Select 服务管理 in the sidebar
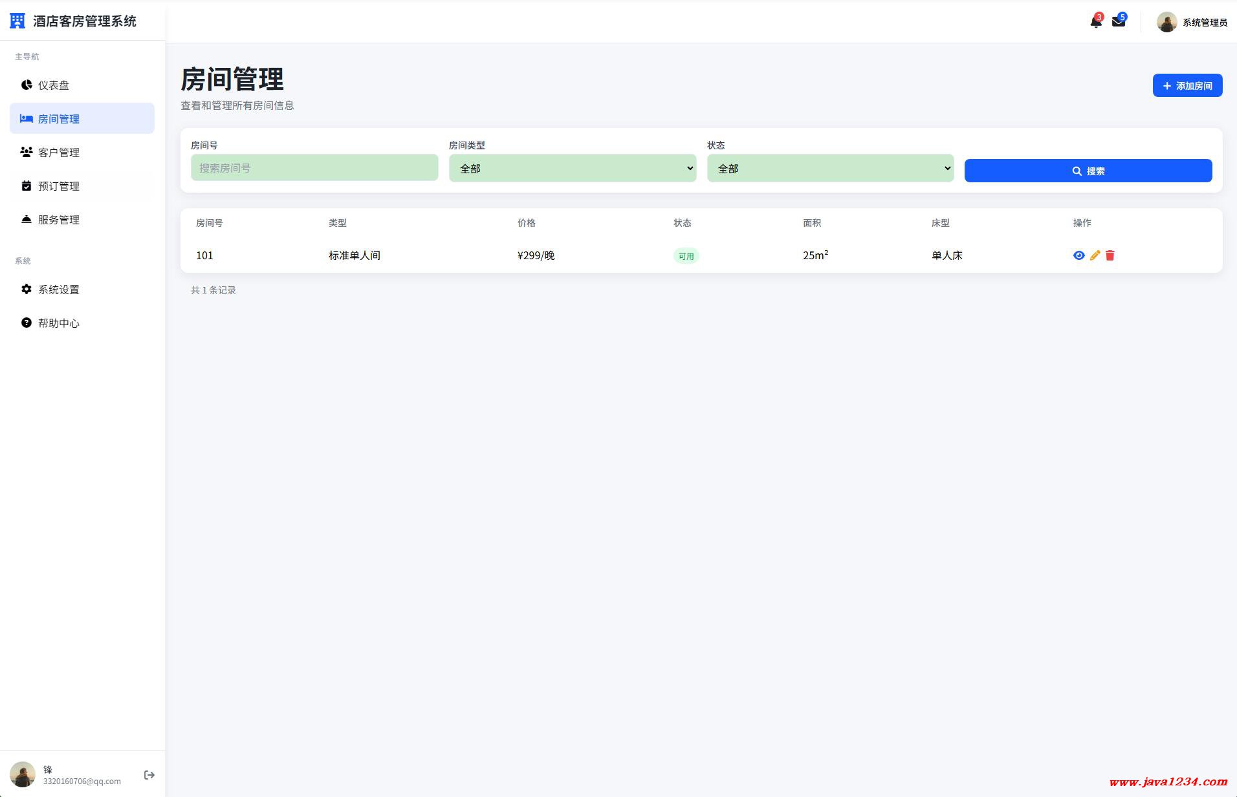Screen dimensions: 1237x797 pos(58,220)
